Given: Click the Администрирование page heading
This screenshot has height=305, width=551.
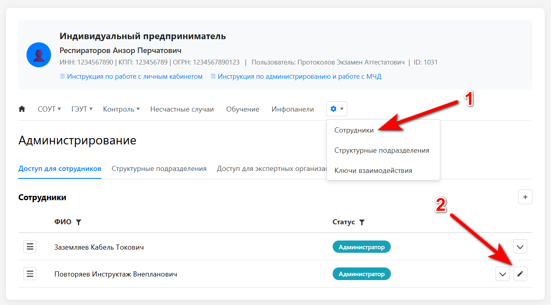Looking at the screenshot, I should (77, 140).
